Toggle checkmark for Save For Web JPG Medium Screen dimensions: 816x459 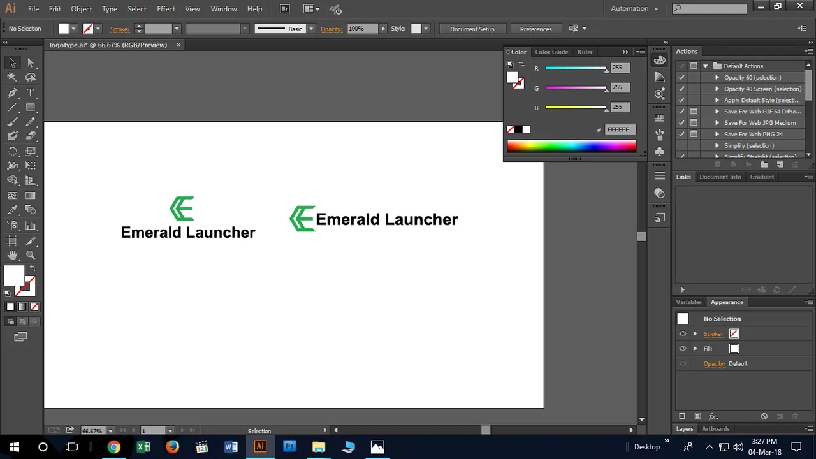point(681,122)
